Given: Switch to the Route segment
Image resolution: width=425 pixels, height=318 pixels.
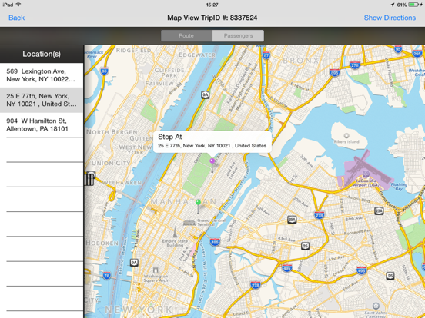Looking at the screenshot, I should pos(186,35).
